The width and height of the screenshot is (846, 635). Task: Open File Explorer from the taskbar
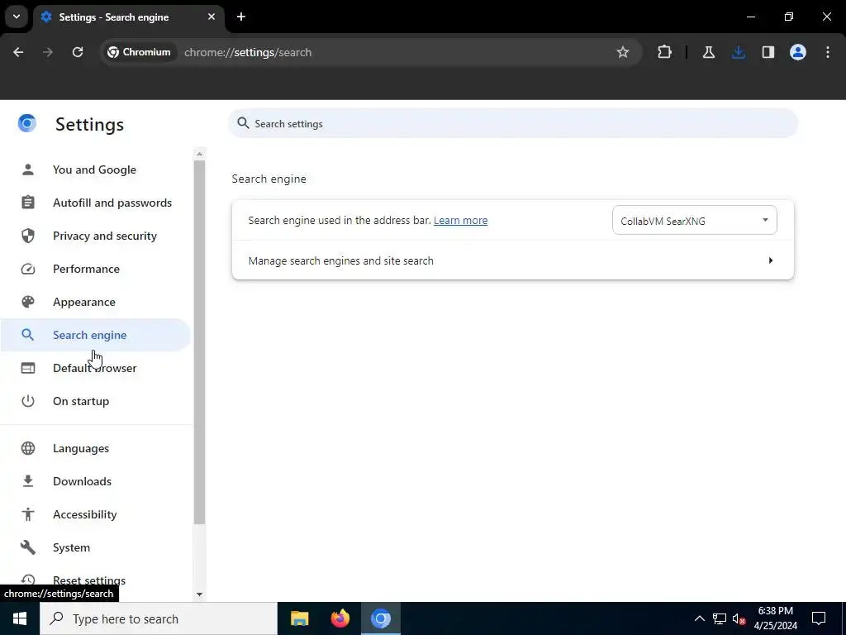click(x=299, y=618)
